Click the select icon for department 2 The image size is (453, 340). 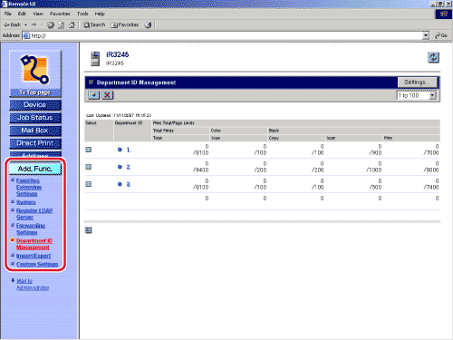[89, 167]
